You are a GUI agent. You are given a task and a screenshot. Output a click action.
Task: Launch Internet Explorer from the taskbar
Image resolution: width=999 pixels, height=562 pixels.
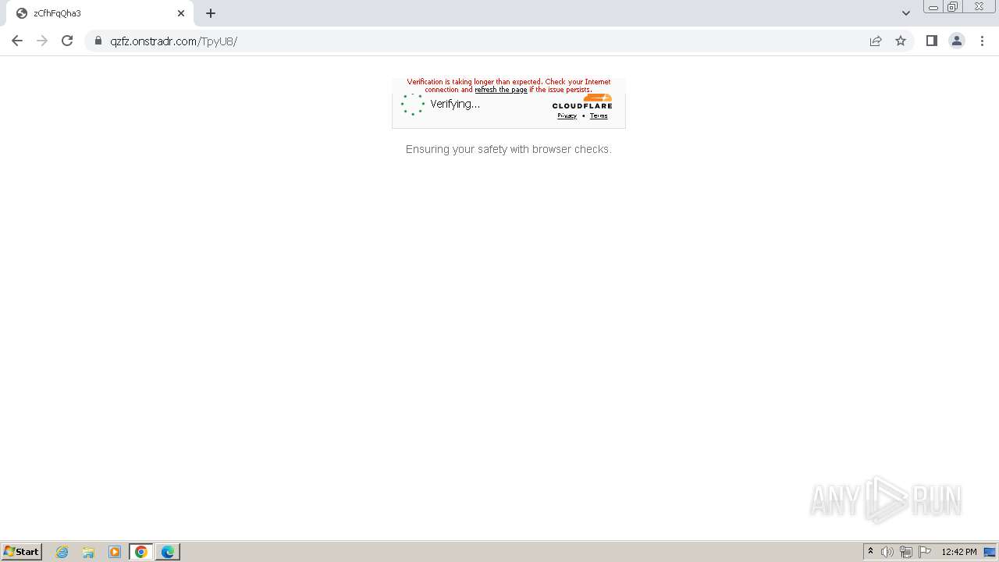pos(62,552)
